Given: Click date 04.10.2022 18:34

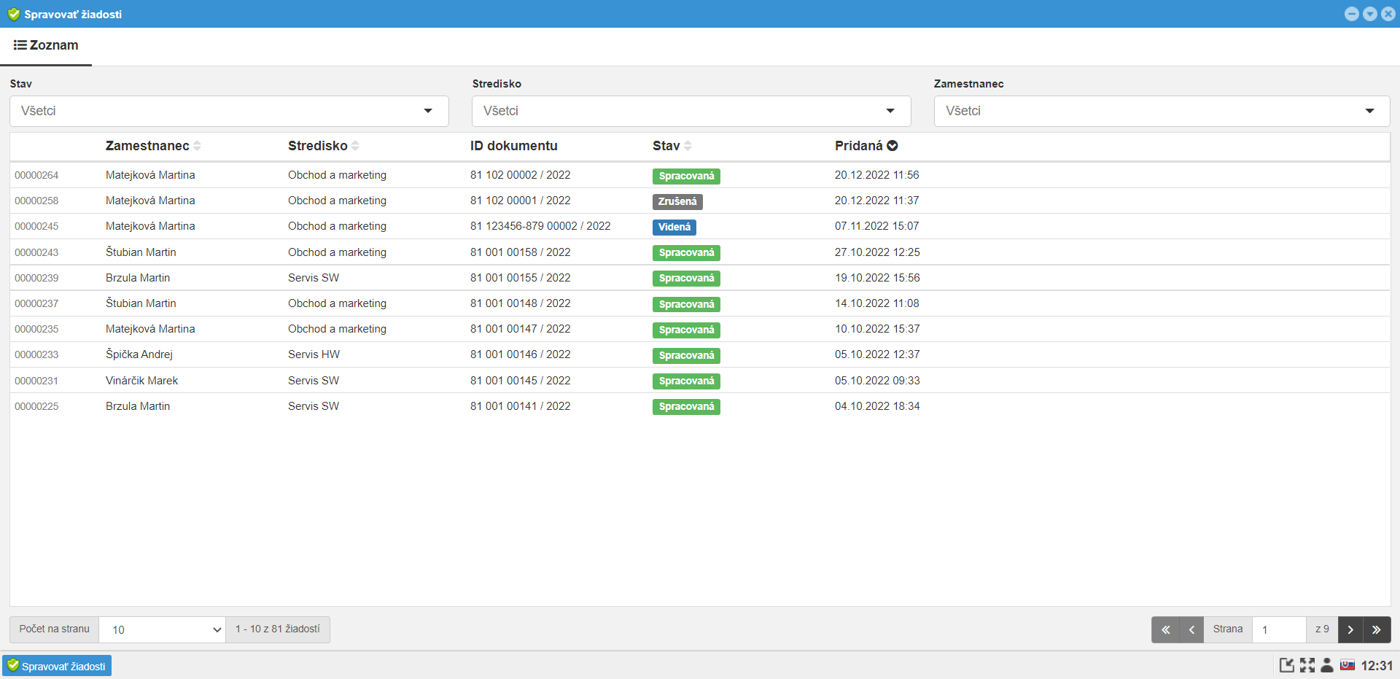Looking at the screenshot, I should 877,406.
